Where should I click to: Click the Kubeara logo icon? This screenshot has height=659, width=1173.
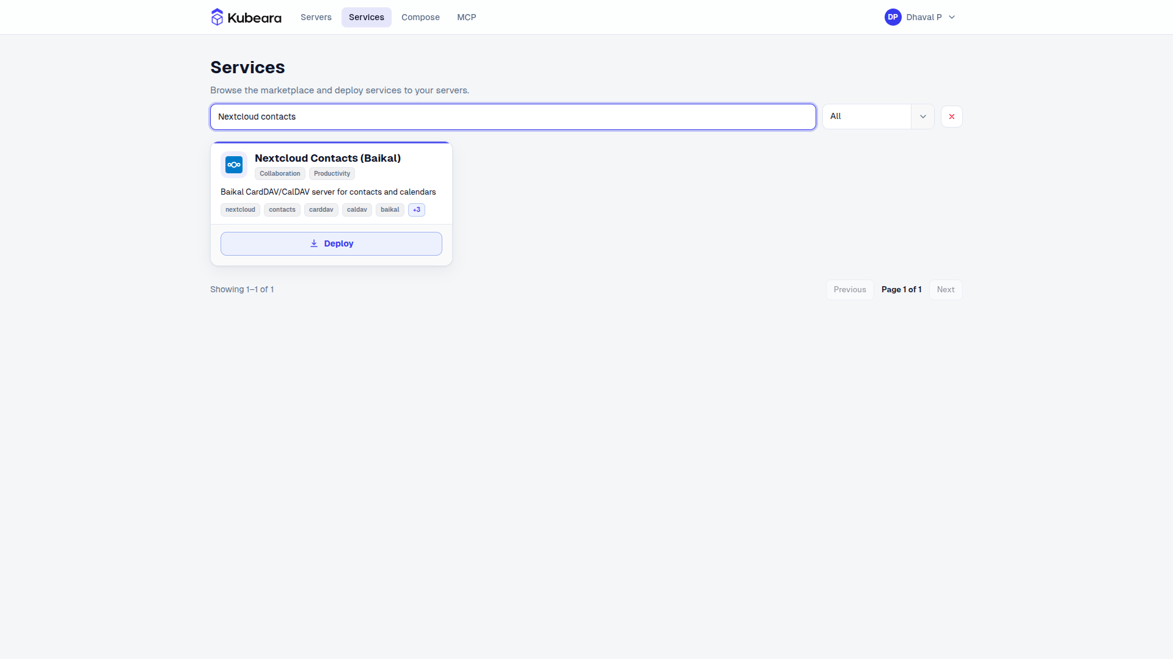(217, 17)
